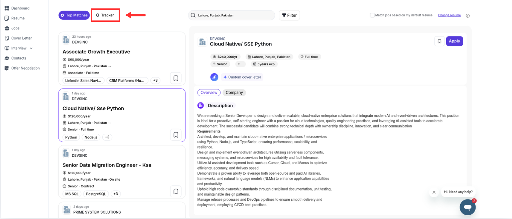Image resolution: width=512 pixels, height=219 pixels.
Task: Click the Dashboard grid icon
Action: click(x=7, y=8)
